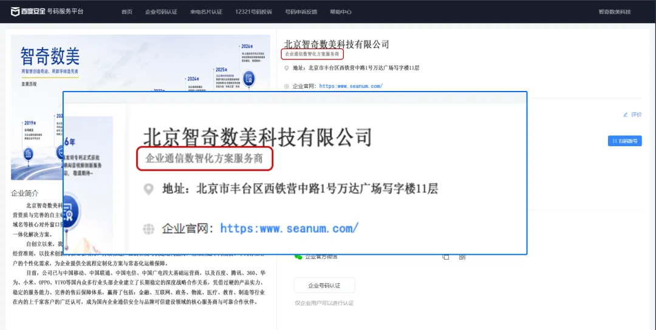Click the globe icon beside 企业官网
Screen dimensions: 656x330
287,87
